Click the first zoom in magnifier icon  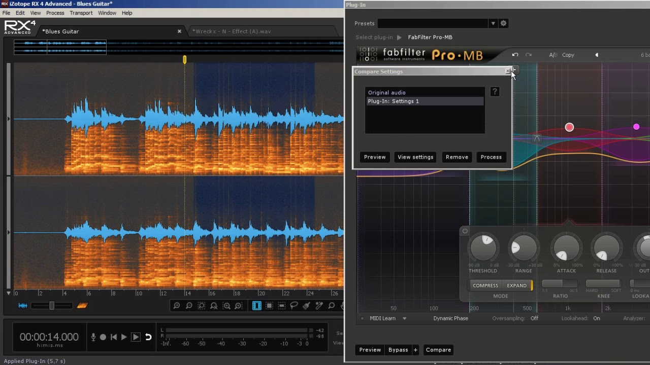[x=177, y=306]
